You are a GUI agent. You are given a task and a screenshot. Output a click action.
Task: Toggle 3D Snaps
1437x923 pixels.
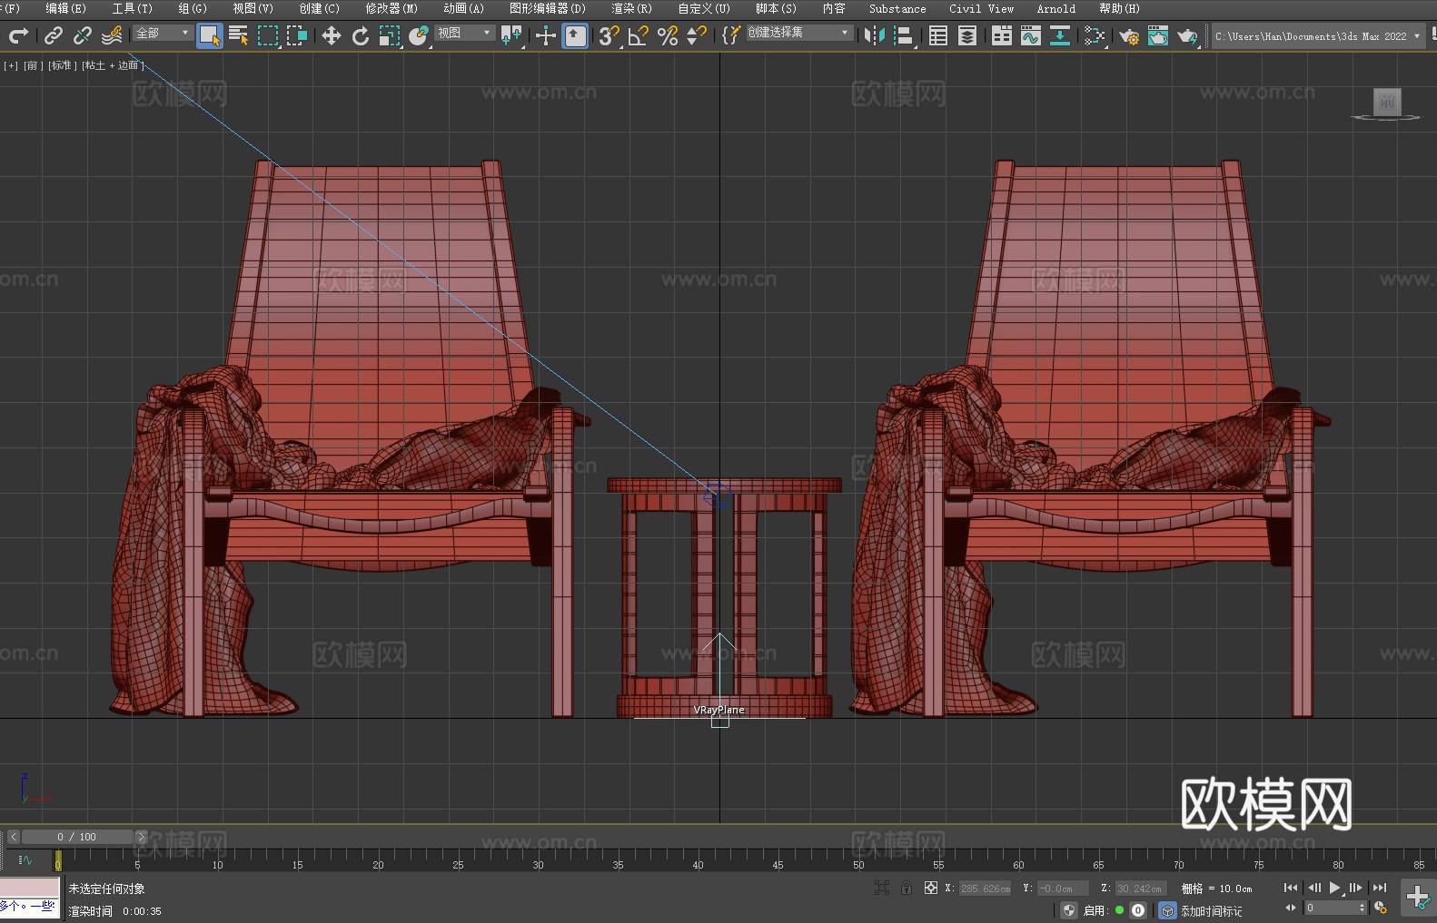pos(609,36)
